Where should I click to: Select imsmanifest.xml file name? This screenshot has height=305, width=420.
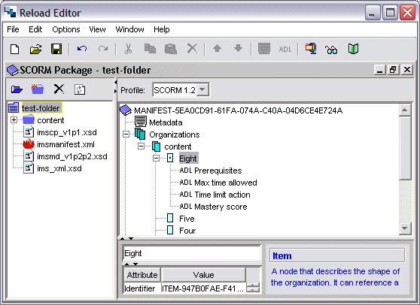coord(65,144)
